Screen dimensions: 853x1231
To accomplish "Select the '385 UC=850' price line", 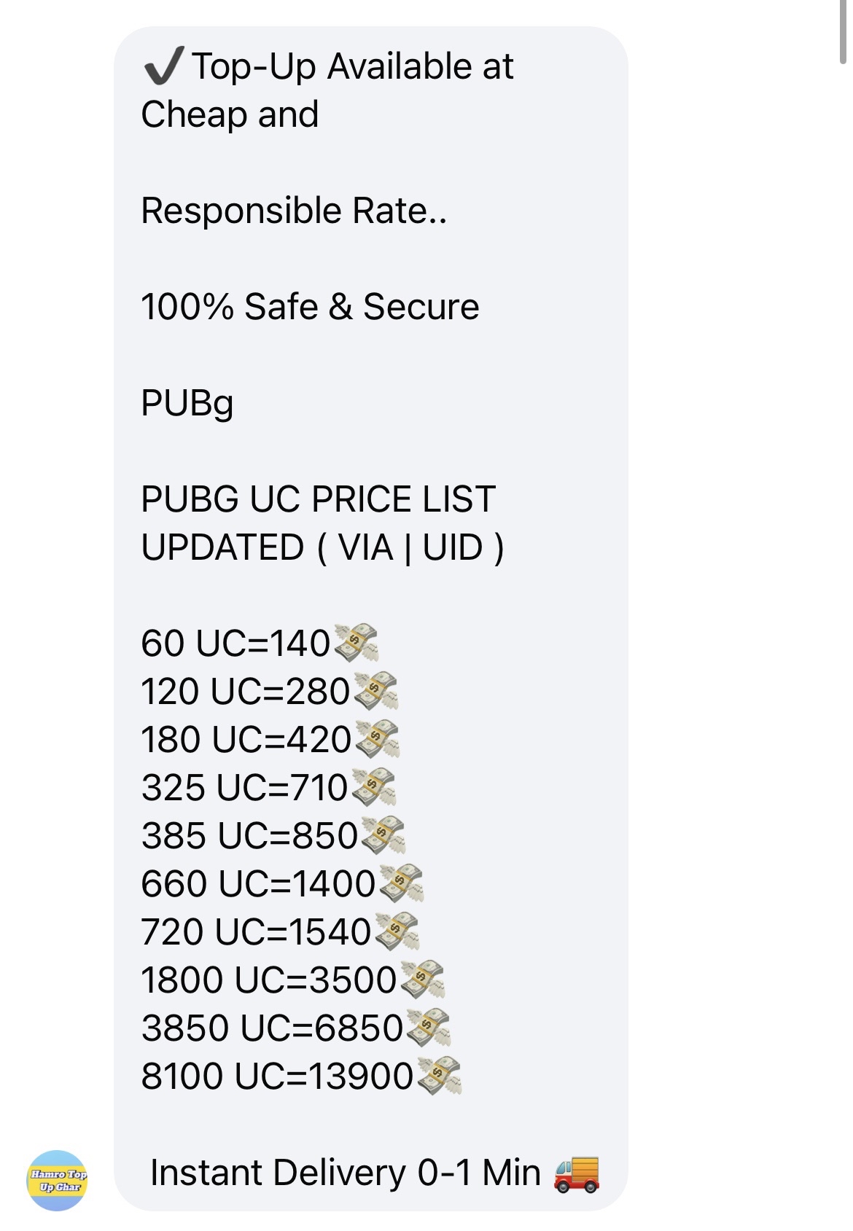I will point(250,836).
